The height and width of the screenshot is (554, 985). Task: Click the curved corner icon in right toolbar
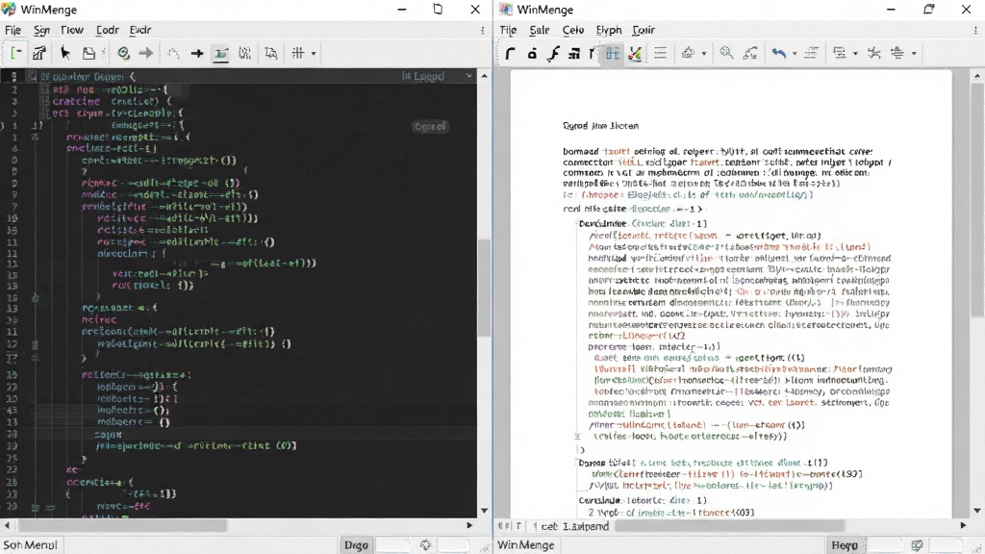510,54
